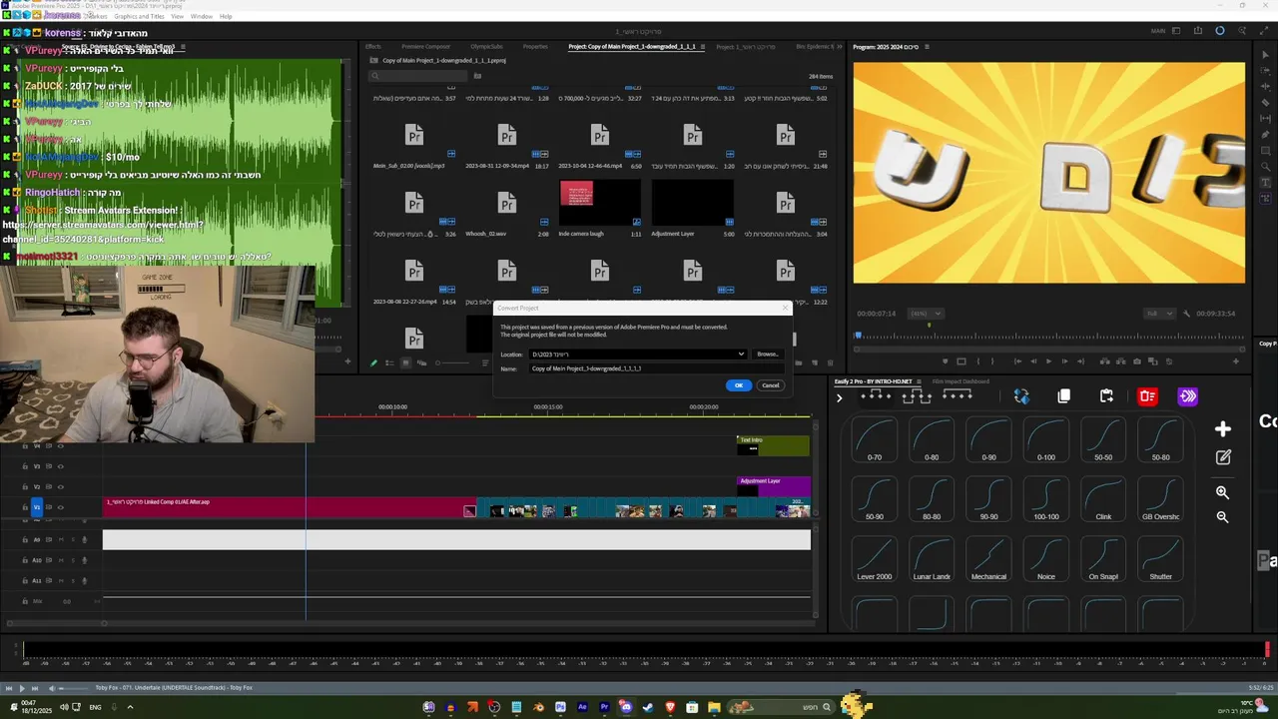Open Premiere Pro from the taskbar
Viewport: 1278px width, 719px height.
click(x=604, y=707)
